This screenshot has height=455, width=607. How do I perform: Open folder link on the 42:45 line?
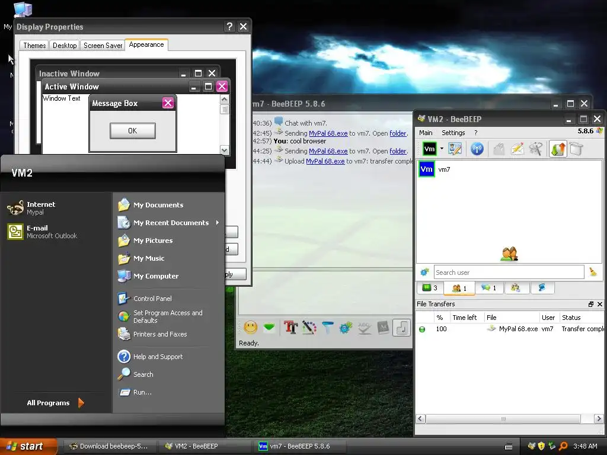pyautogui.click(x=398, y=133)
